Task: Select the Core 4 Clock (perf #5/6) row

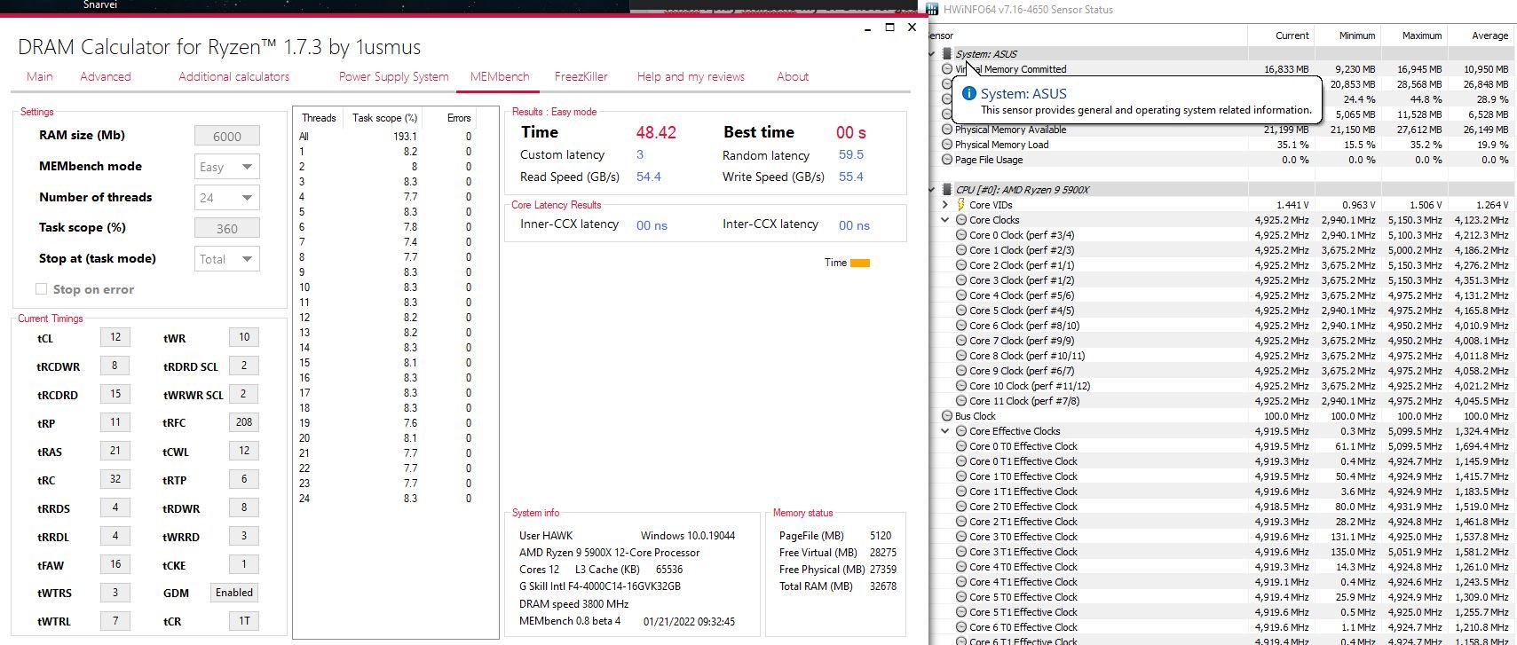Action: click(x=1221, y=295)
